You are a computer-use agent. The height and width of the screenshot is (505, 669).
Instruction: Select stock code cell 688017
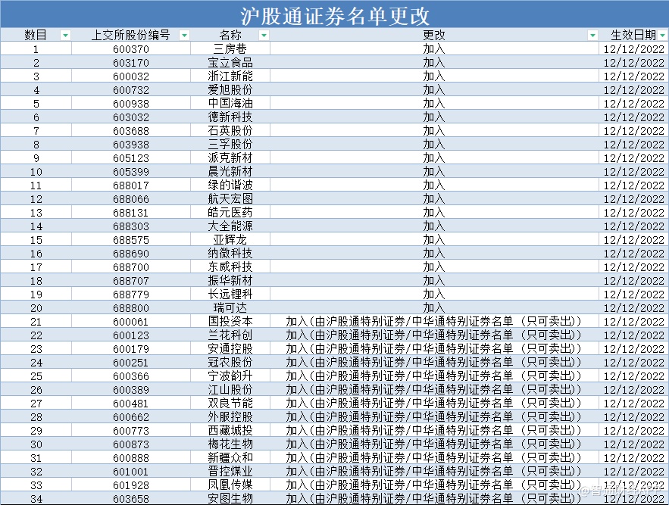pos(131,185)
